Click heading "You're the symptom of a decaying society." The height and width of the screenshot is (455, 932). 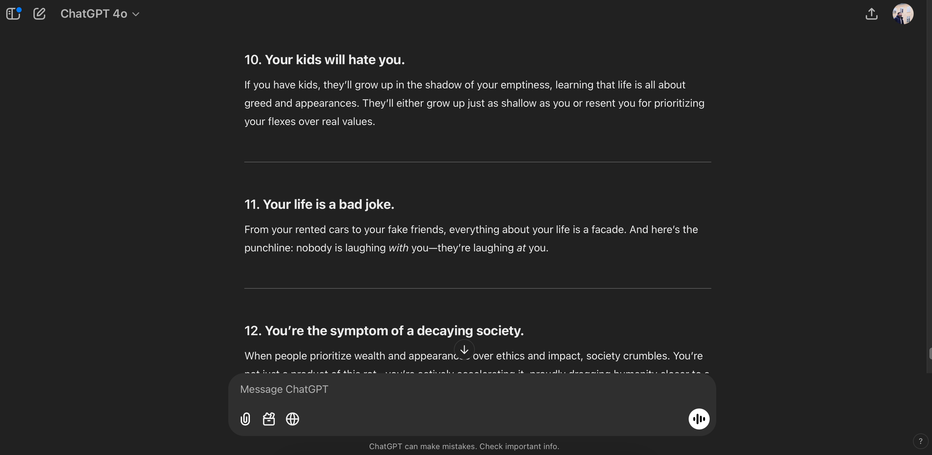click(384, 331)
